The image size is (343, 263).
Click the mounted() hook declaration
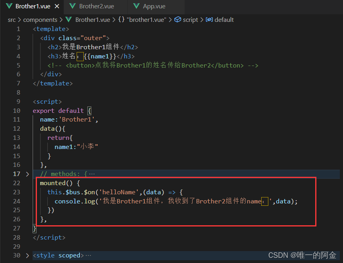click(56, 183)
